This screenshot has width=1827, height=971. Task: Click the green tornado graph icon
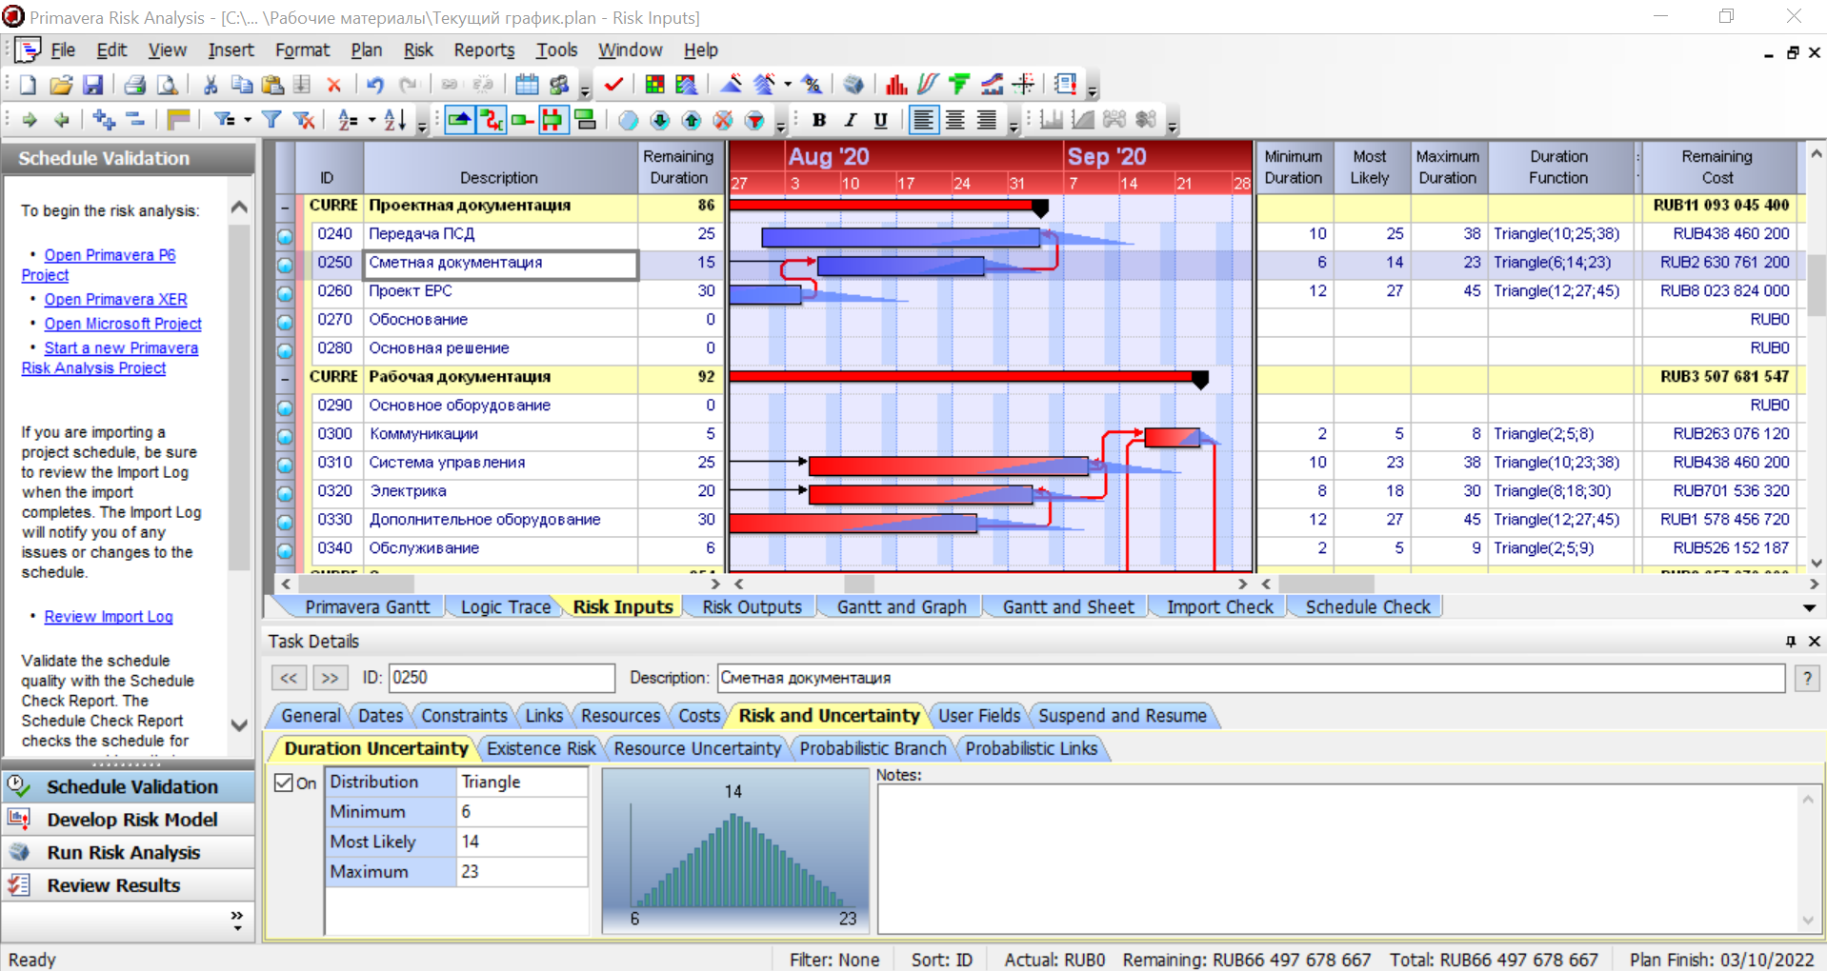(x=959, y=85)
